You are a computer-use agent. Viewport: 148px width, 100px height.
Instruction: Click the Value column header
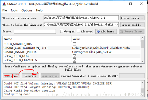click(76, 39)
